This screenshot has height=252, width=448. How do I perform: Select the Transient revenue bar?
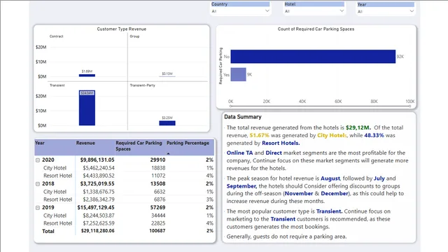87,108
